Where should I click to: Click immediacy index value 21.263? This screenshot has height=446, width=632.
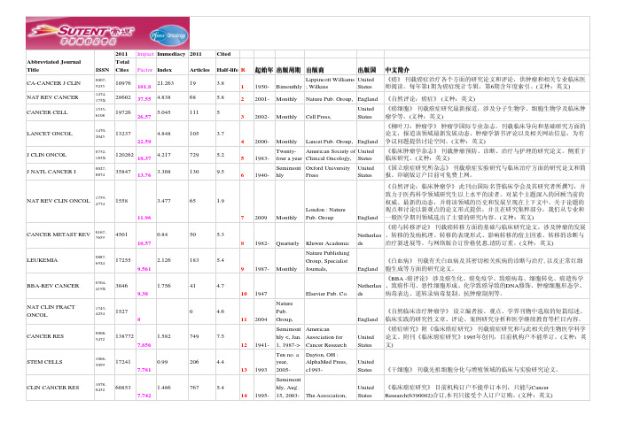pyautogui.click(x=166, y=83)
